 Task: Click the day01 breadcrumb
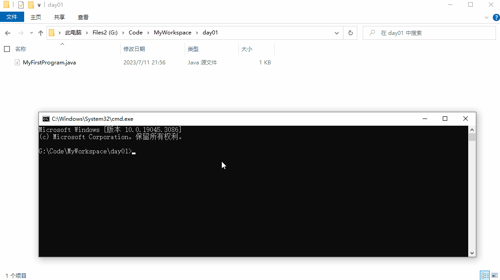[210, 33]
